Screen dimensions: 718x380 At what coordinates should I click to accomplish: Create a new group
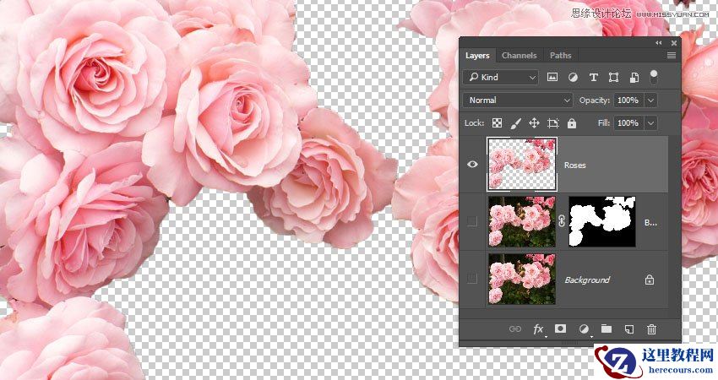tap(606, 328)
